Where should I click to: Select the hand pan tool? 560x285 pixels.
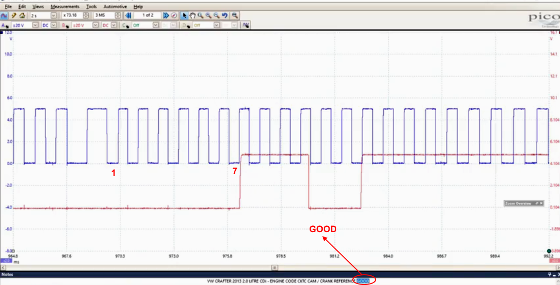[x=193, y=16]
